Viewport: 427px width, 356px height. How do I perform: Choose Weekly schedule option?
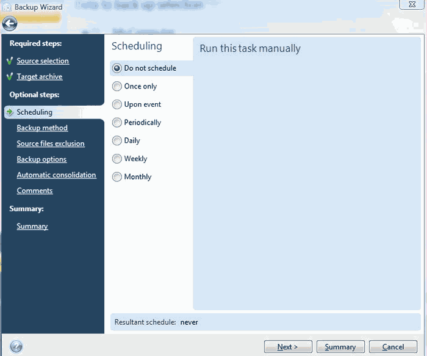[117, 159]
